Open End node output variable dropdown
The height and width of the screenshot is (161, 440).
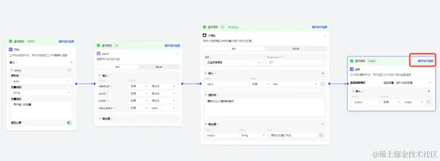click(414, 102)
